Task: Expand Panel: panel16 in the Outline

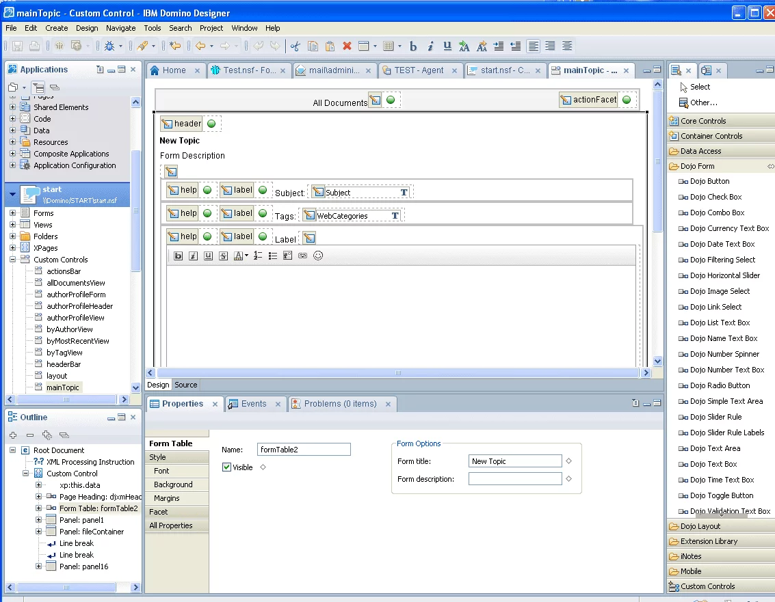Action: (x=39, y=566)
